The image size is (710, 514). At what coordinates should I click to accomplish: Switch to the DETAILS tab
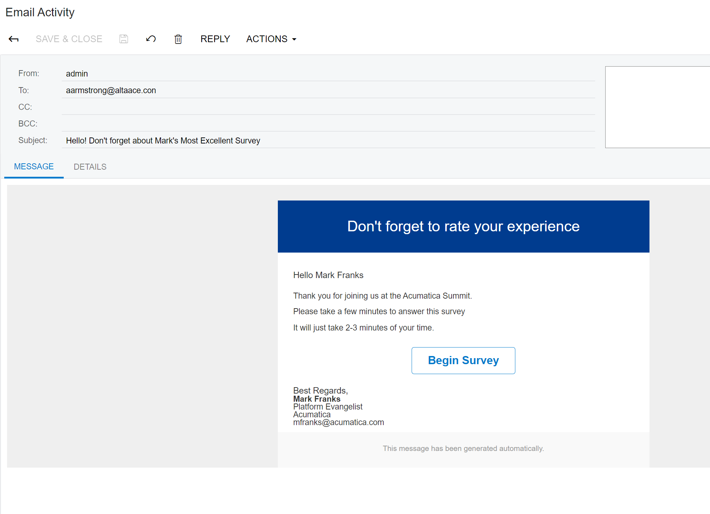click(90, 166)
